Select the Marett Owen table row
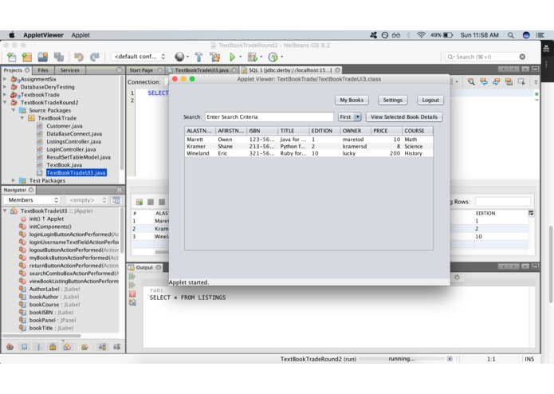 pyautogui.click(x=308, y=140)
